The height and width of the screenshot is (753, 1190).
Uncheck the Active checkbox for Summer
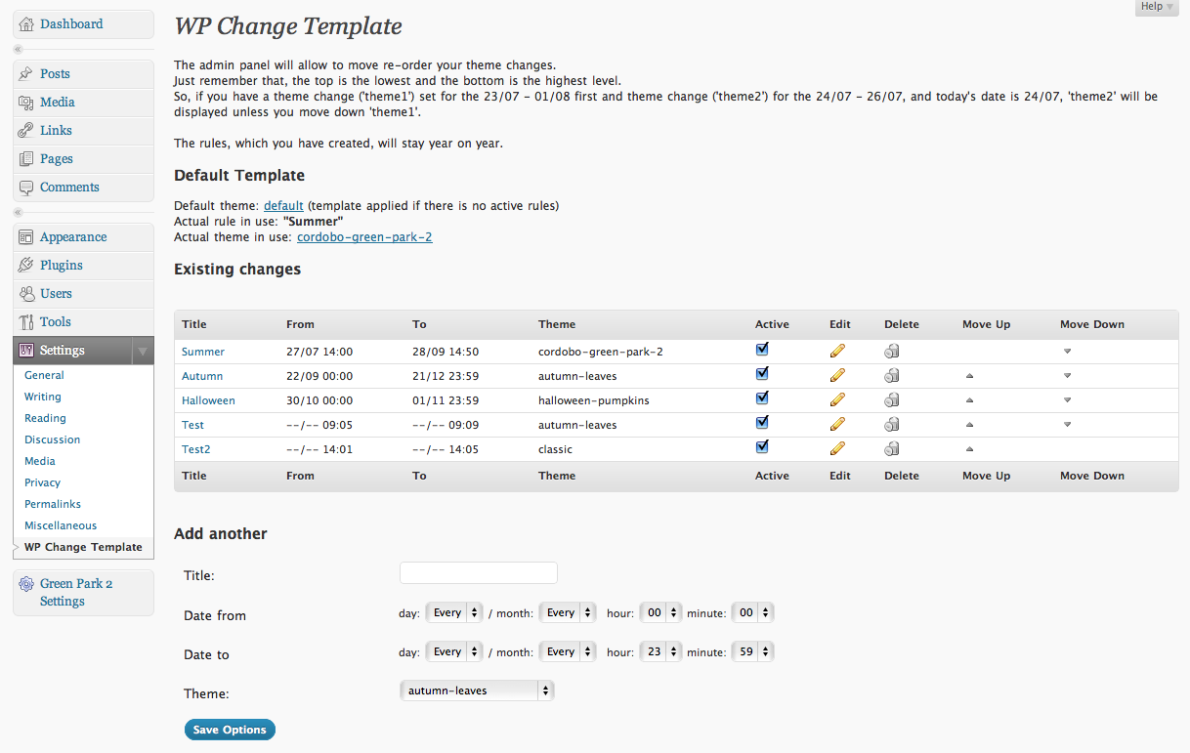click(762, 349)
